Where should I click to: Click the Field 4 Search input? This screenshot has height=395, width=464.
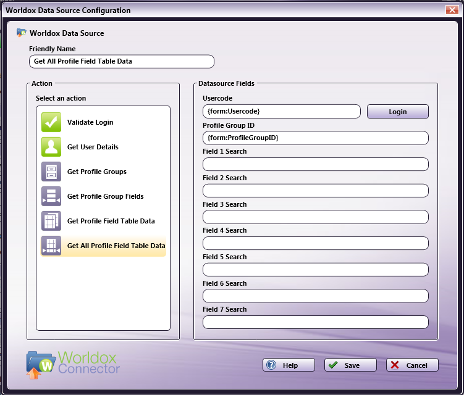316,243
